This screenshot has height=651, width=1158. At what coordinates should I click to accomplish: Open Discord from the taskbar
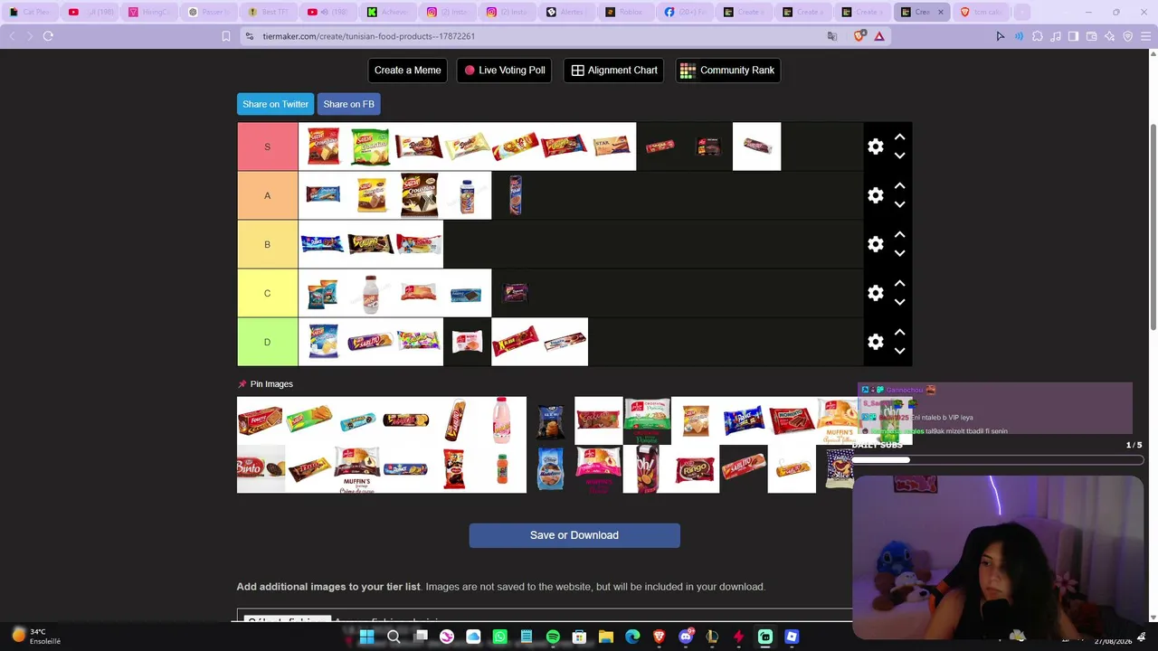tap(686, 637)
